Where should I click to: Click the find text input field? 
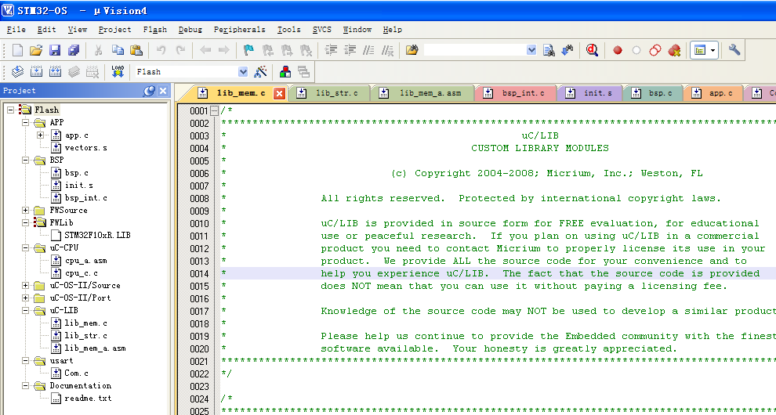click(x=474, y=50)
